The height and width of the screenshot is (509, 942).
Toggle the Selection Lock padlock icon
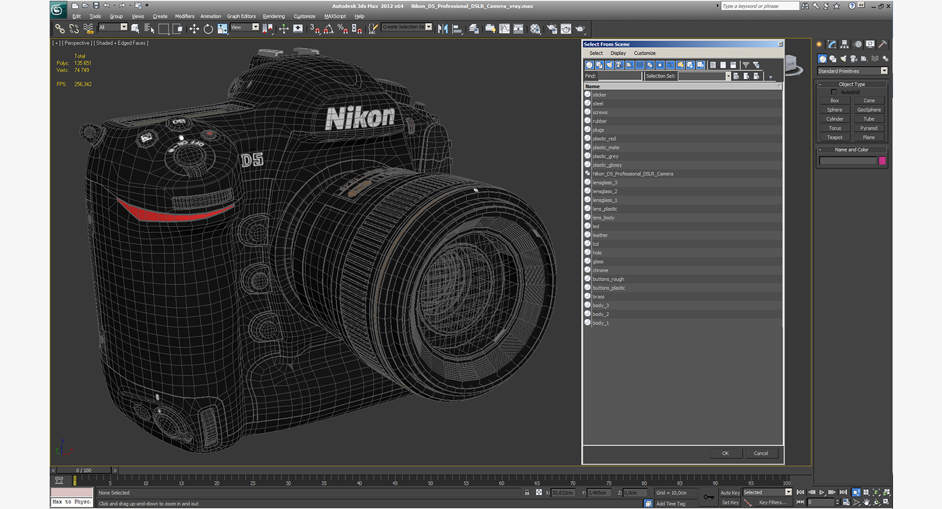pos(527,492)
